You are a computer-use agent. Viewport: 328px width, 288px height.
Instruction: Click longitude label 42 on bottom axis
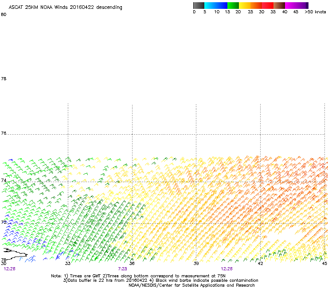coord(260,264)
